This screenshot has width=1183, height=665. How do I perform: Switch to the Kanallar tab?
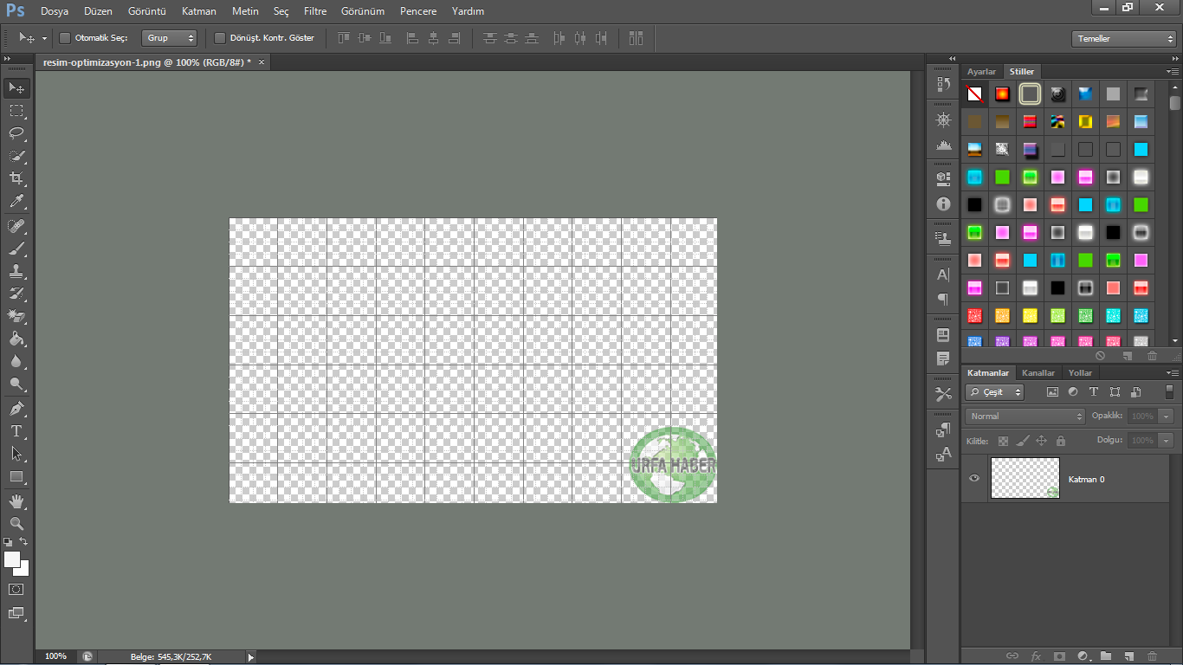[x=1038, y=372]
